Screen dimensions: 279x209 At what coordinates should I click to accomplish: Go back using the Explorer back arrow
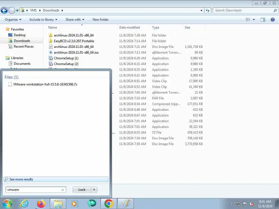[4, 11]
